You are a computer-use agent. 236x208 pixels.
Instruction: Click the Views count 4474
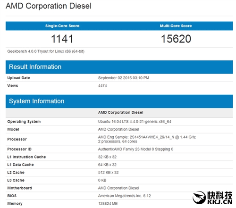point(102,85)
